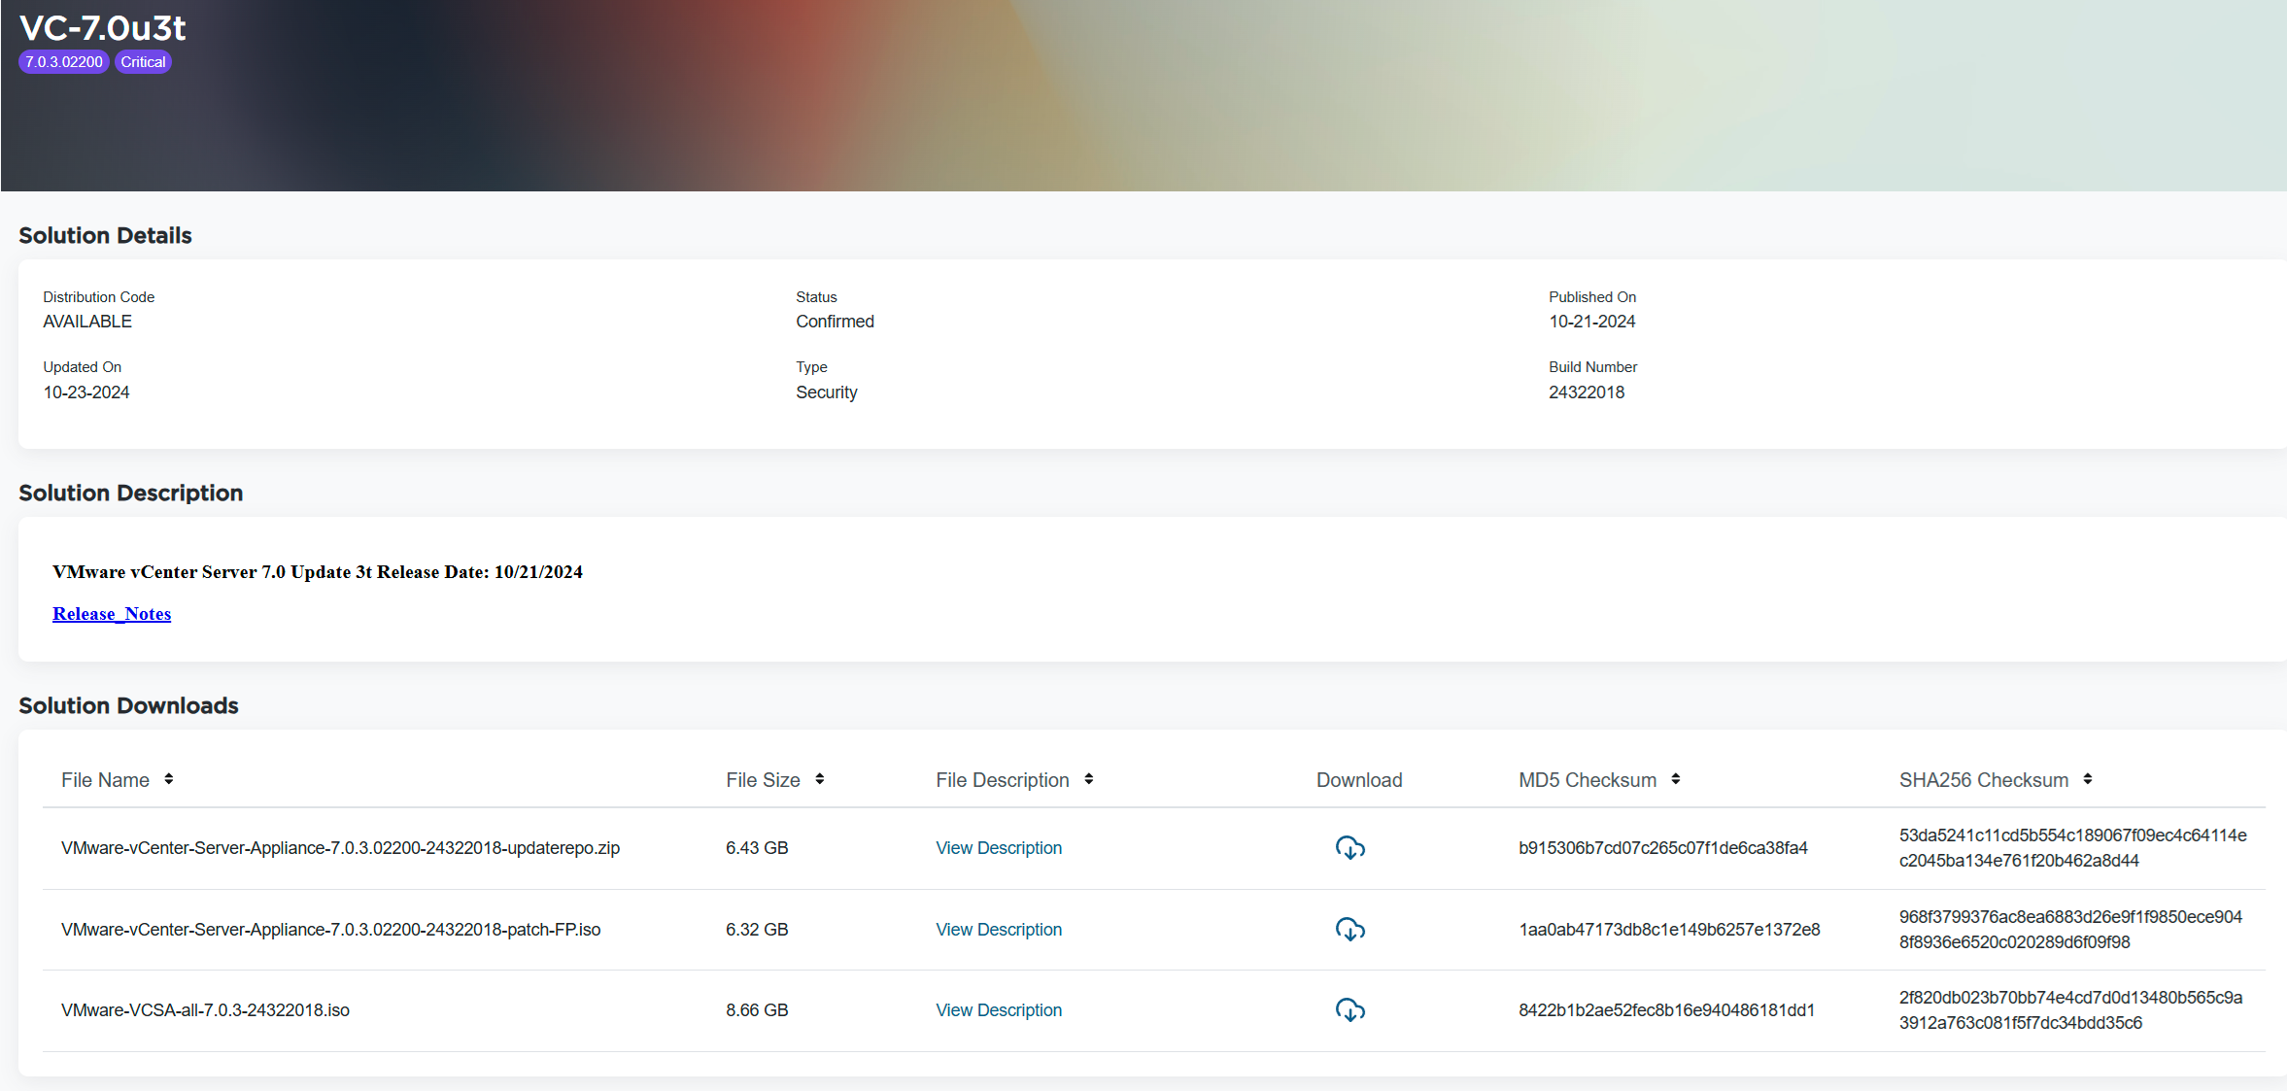This screenshot has height=1091, width=2287.
Task: View Description for updaterepo.zip file
Action: (x=999, y=848)
